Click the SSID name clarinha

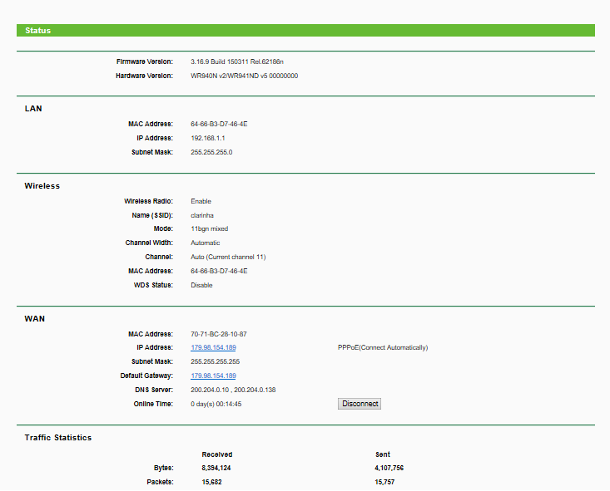202,215
